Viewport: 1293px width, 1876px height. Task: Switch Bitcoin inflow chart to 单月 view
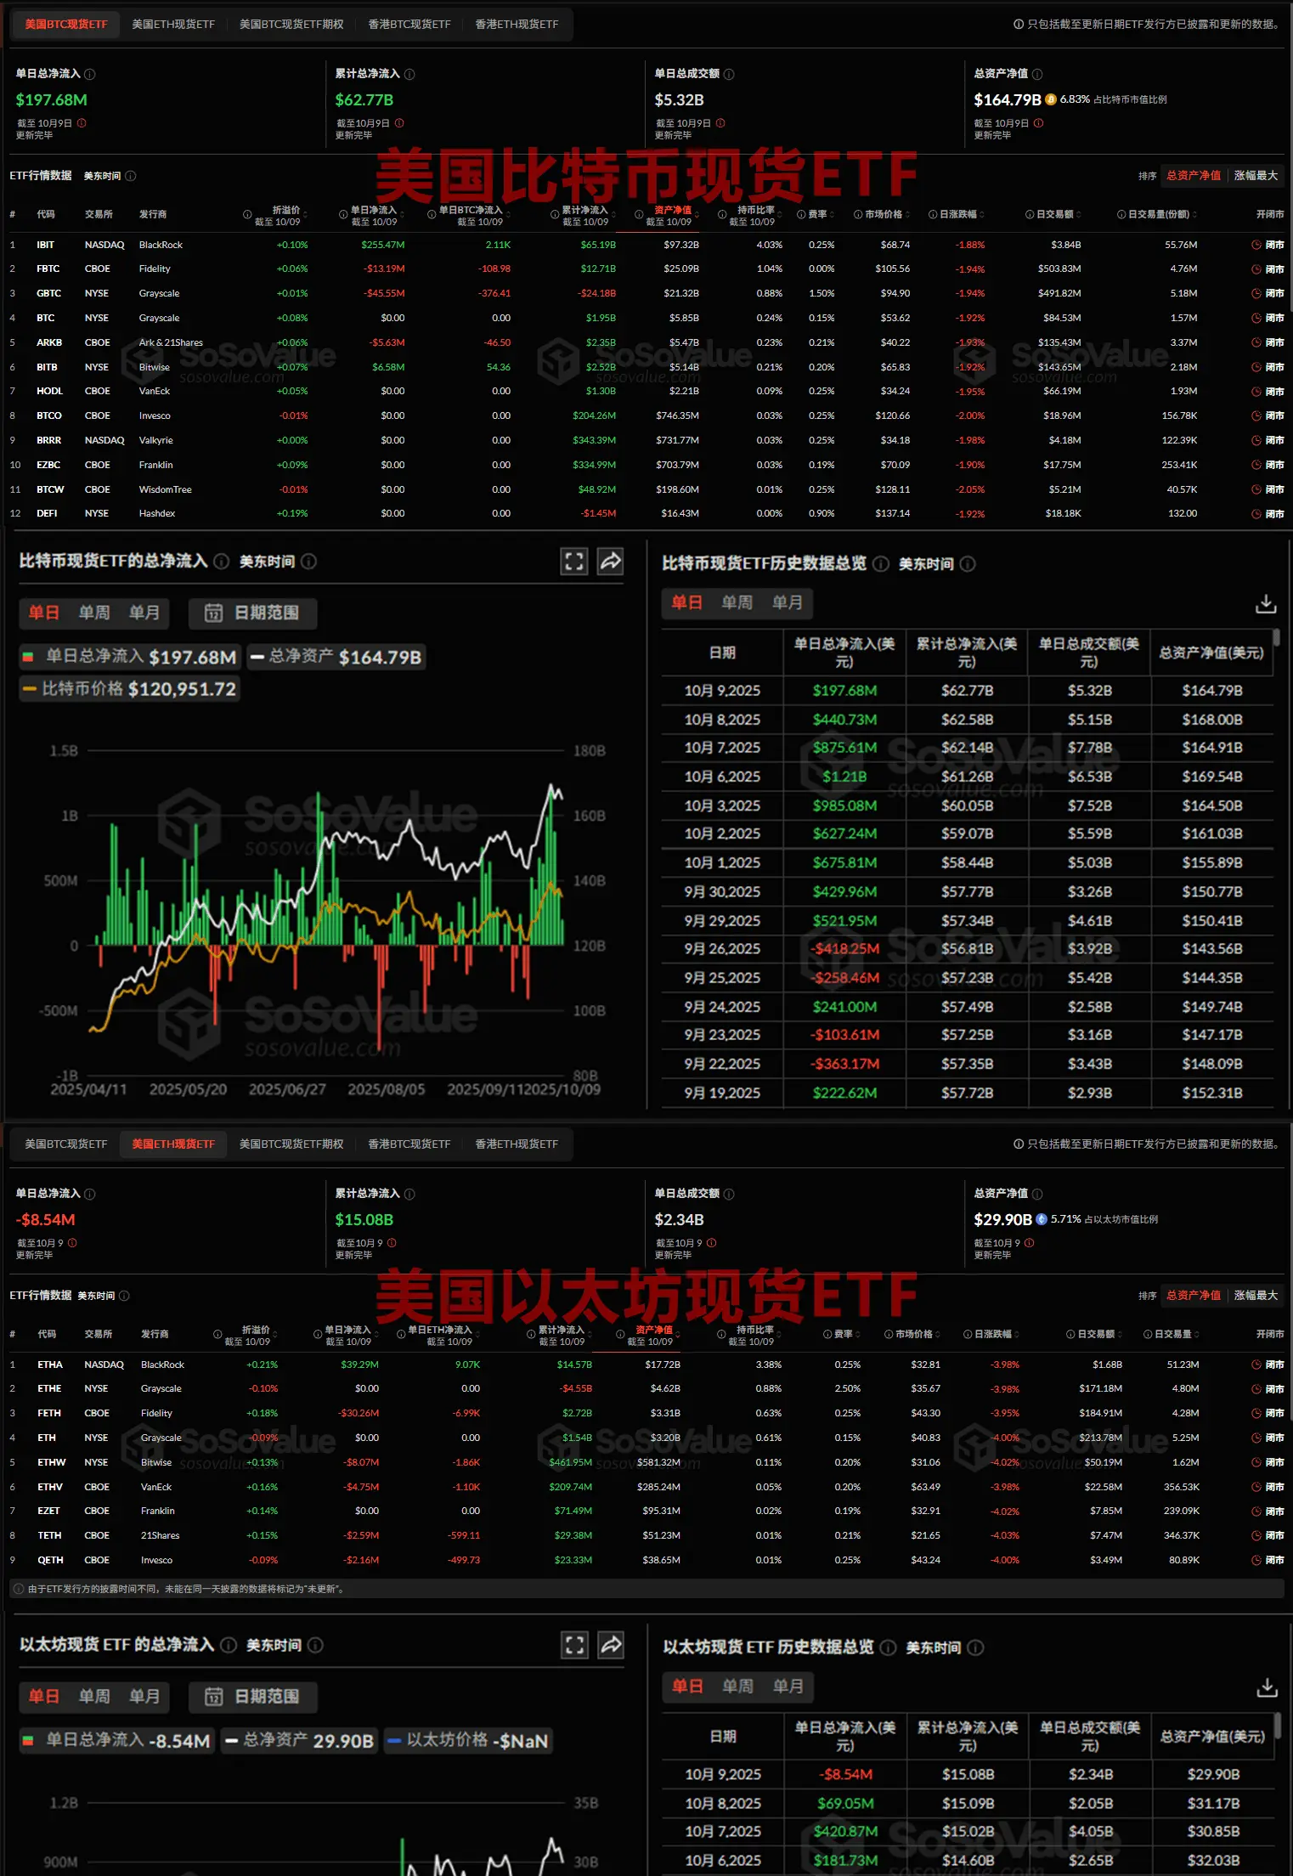(x=144, y=613)
